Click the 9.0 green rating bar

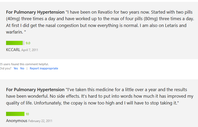[15, 43]
